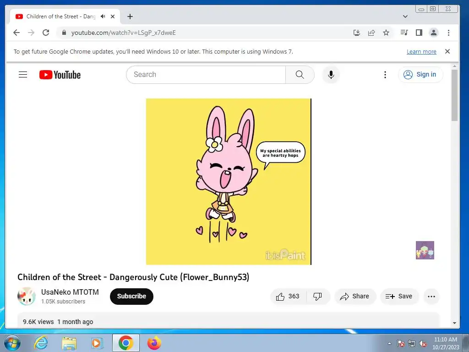Open the YouTube hamburger guide menu
This screenshot has width=469, height=352.
[x=23, y=75]
